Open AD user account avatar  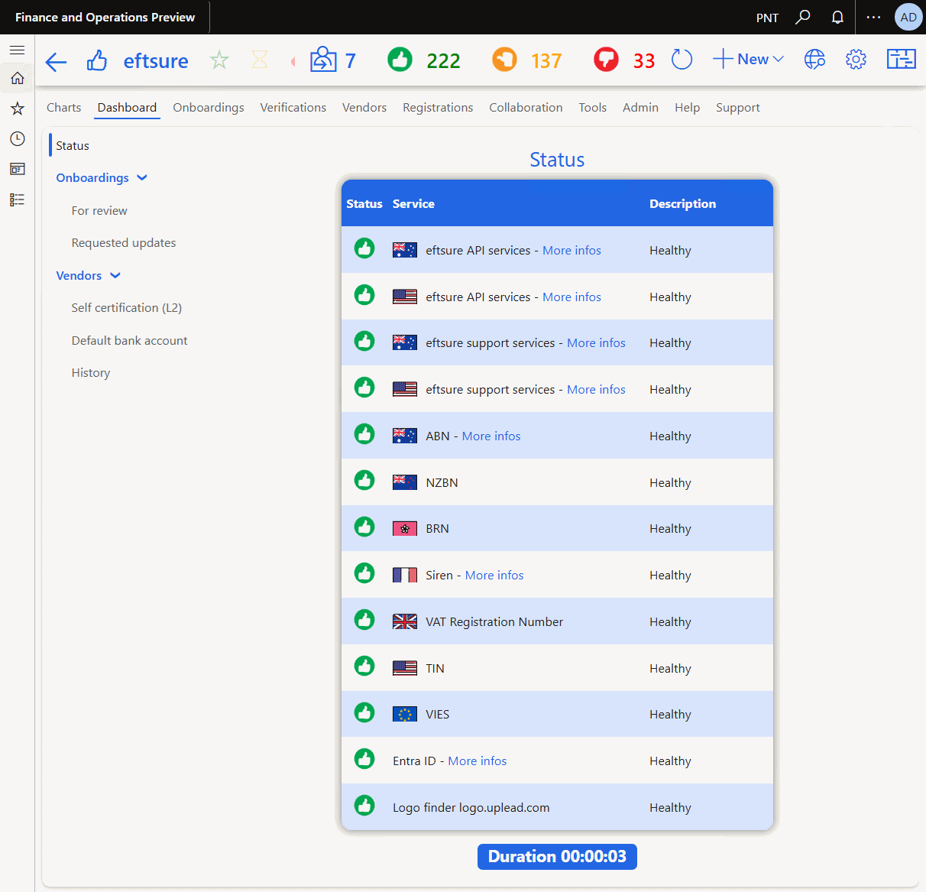coord(908,17)
